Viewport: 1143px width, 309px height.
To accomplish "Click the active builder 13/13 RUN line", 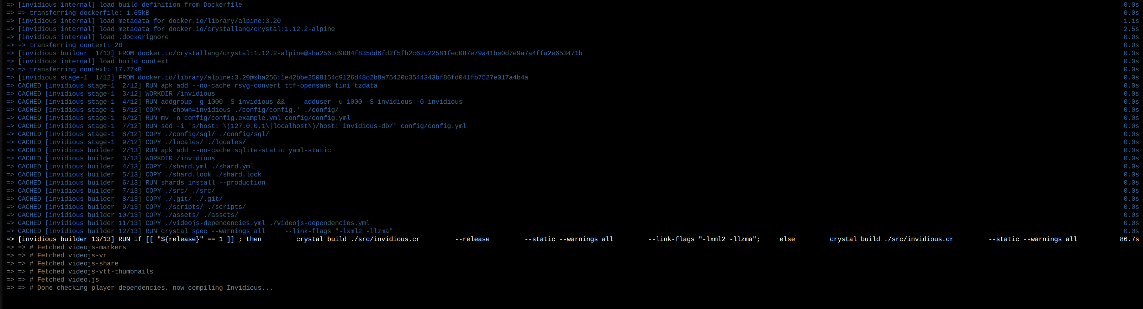I will point(542,239).
